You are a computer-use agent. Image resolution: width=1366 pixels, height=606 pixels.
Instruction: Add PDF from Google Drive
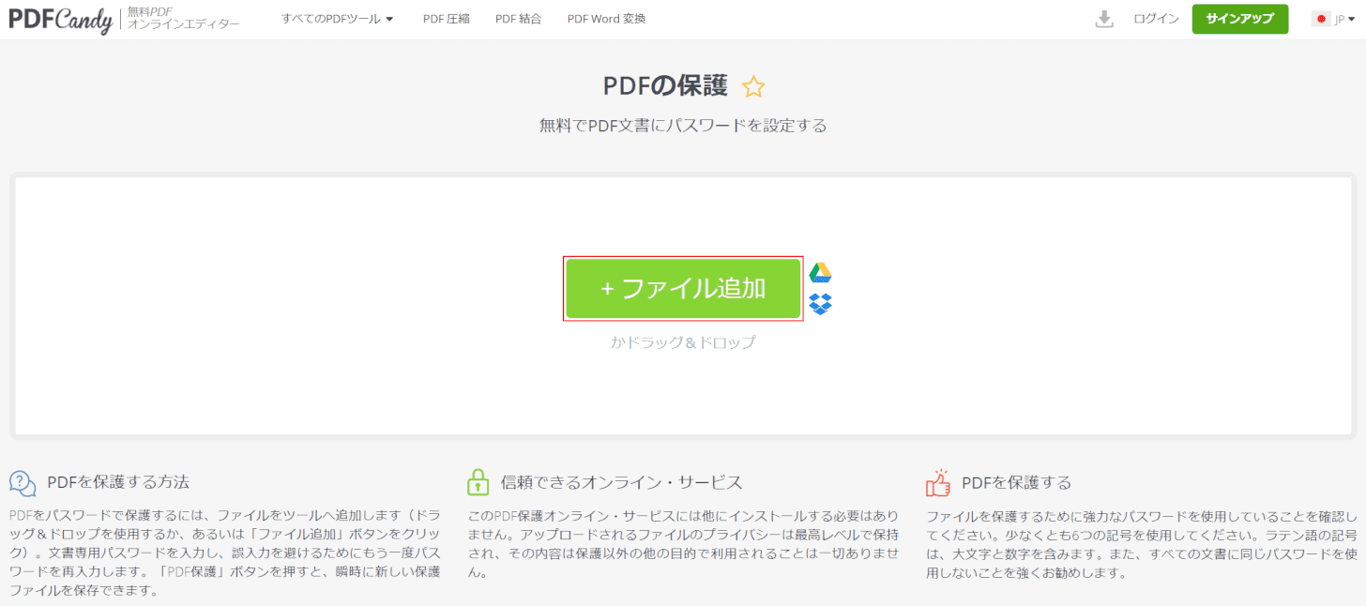821,273
